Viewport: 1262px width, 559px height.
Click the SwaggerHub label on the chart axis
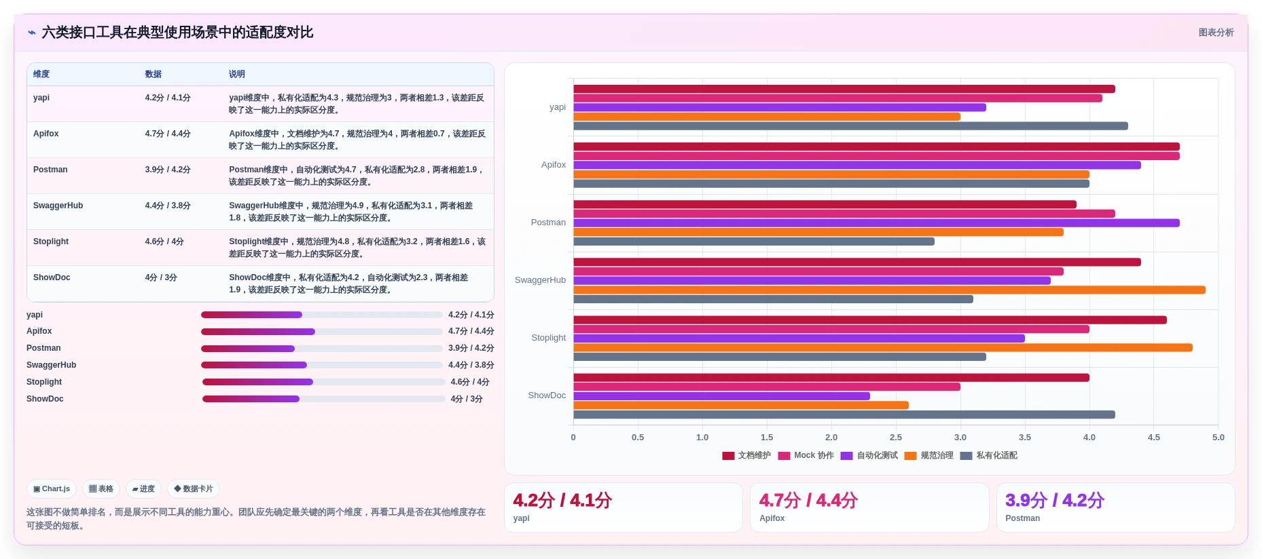[x=540, y=280]
